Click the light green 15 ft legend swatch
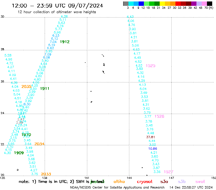This screenshot has width=216, height=190. [147, 4]
